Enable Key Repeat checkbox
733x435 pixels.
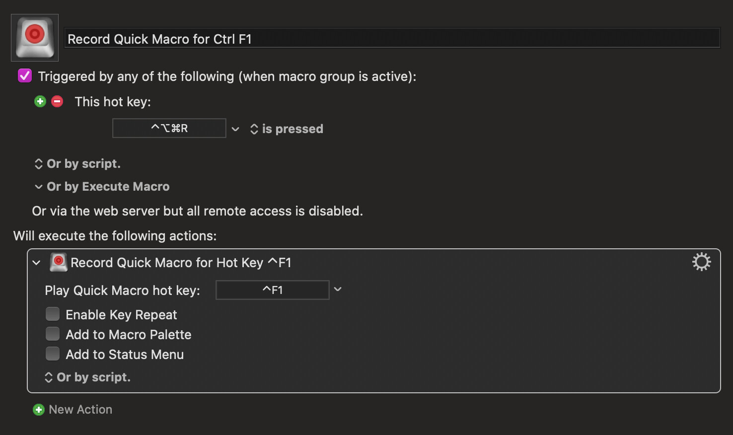pyautogui.click(x=53, y=314)
